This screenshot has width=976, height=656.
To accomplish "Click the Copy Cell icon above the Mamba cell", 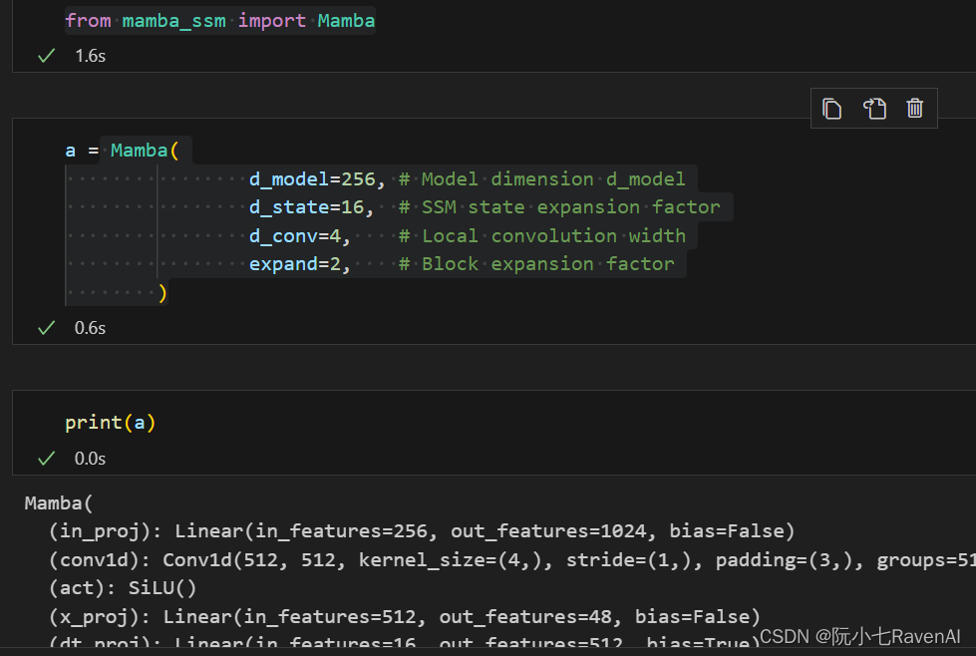I will coord(832,109).
